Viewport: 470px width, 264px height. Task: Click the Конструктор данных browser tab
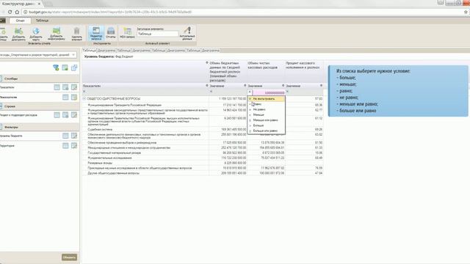click(x=21, y=4)
